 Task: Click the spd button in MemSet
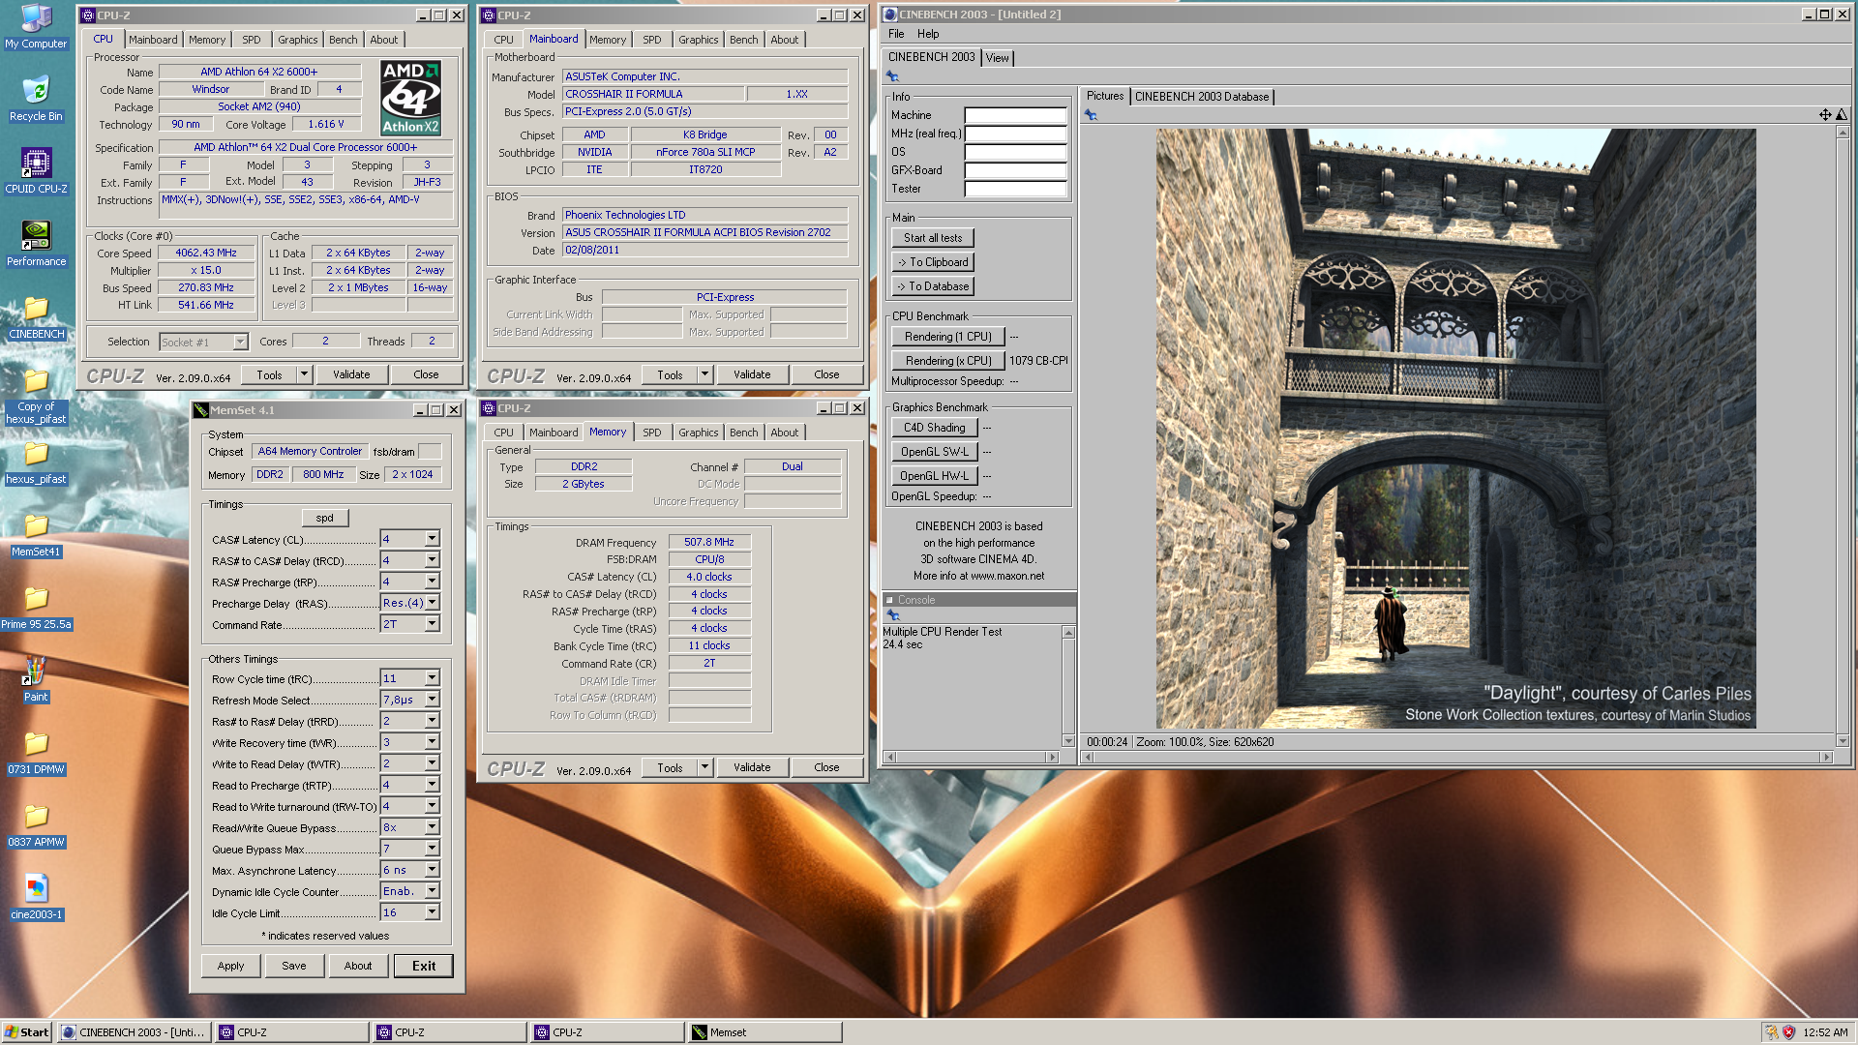tap(325, 518)
